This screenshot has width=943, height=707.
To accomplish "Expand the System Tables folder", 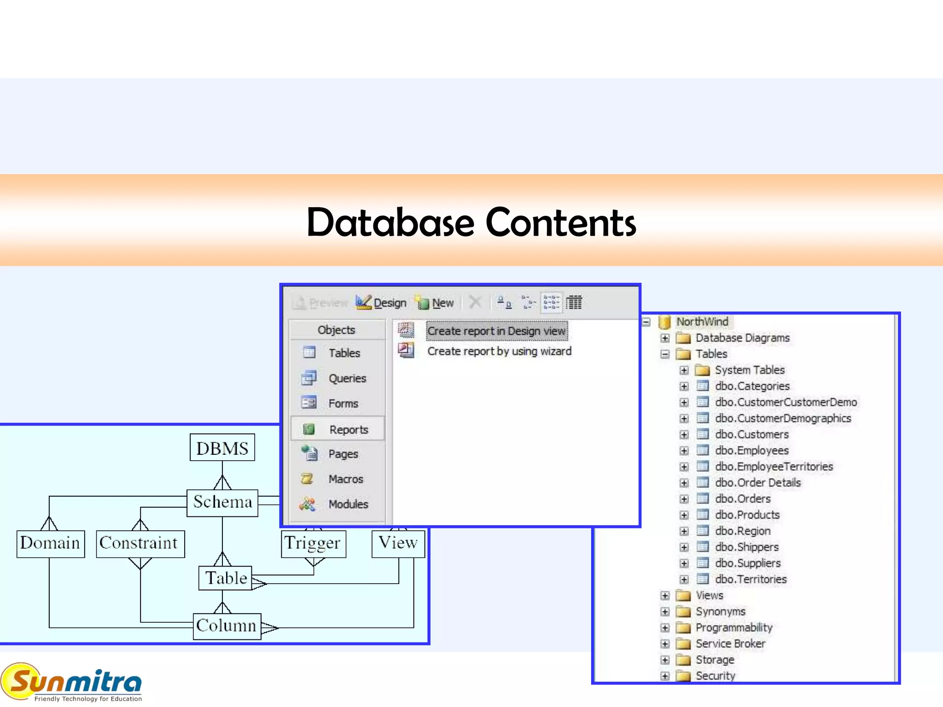I will 684,370.
